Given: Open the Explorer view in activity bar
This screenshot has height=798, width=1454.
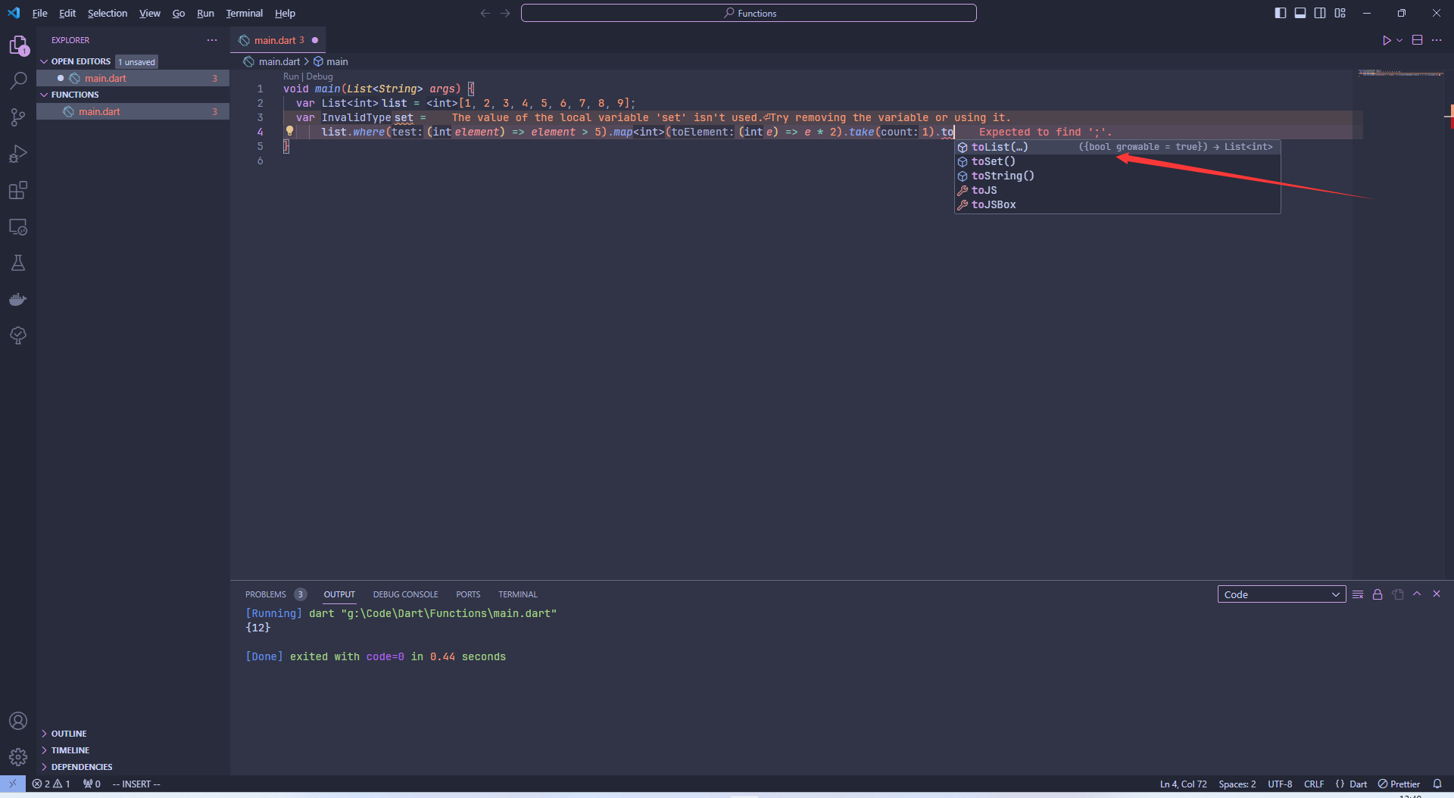Looking at the screenshot, I should (18, 46).
